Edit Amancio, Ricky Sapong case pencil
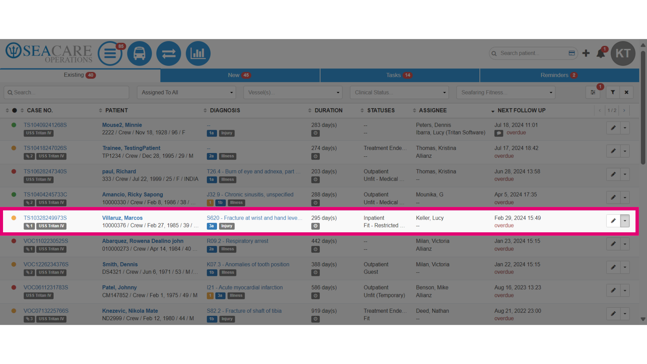647x364 pixels. point(613,198)
